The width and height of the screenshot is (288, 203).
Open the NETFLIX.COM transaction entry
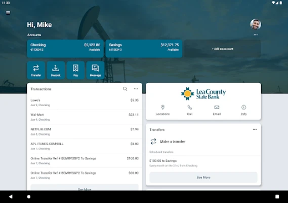(85, 131)
